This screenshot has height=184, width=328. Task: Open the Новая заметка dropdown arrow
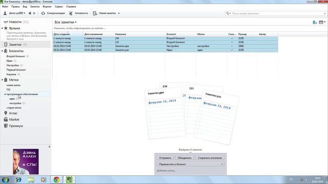tap(119, 13)
